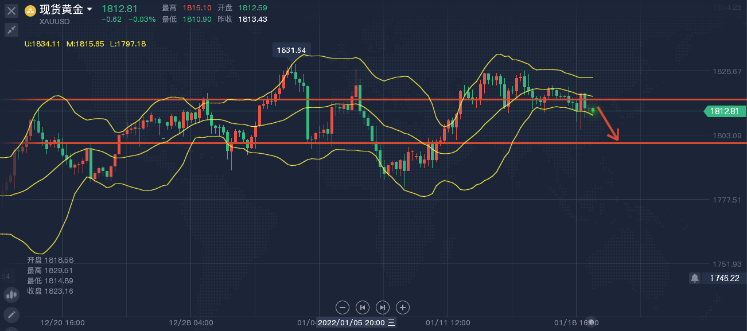Viewport: 747px width, 331px height.
Task: Click the bell alert icon near 1746.22
Action: [695, 278]
